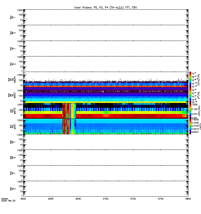The width and height of the screenshot is (201, 214).
Task: Select the 'tha fff 1' panel label
Action: tap(13, 17)
